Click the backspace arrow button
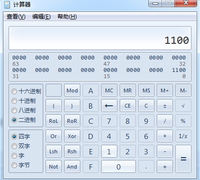 (109, 106)
